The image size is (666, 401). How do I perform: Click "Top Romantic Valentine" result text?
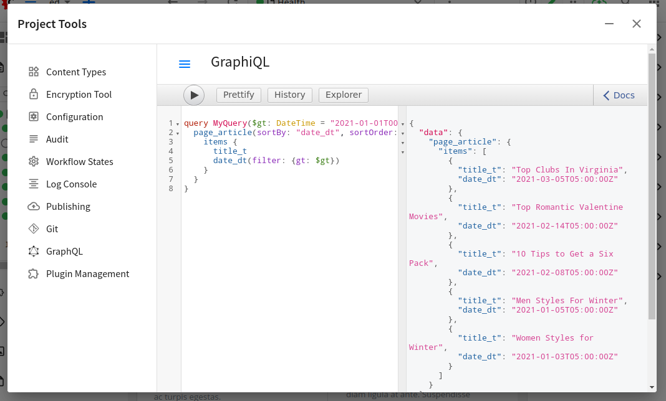pos(567,207)
